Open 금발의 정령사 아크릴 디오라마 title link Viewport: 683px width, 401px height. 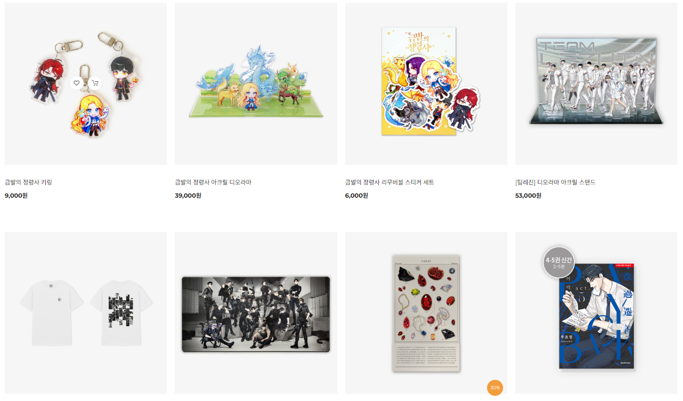click(213, 182)
